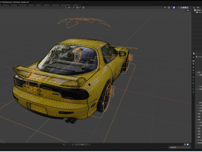Open the Render properties tab
This screenshot has width=202, height=152.
[194, 61]
